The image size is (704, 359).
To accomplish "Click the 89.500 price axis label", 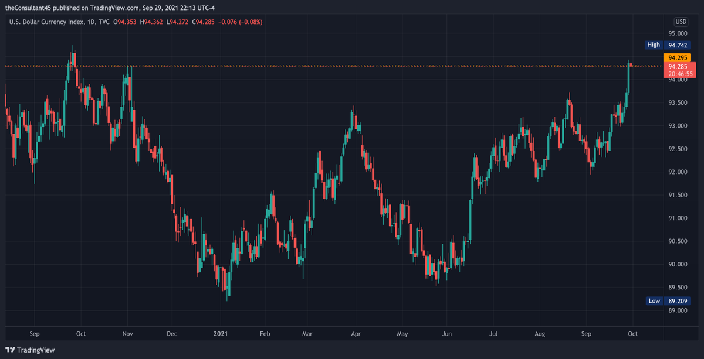I will 678,288.
